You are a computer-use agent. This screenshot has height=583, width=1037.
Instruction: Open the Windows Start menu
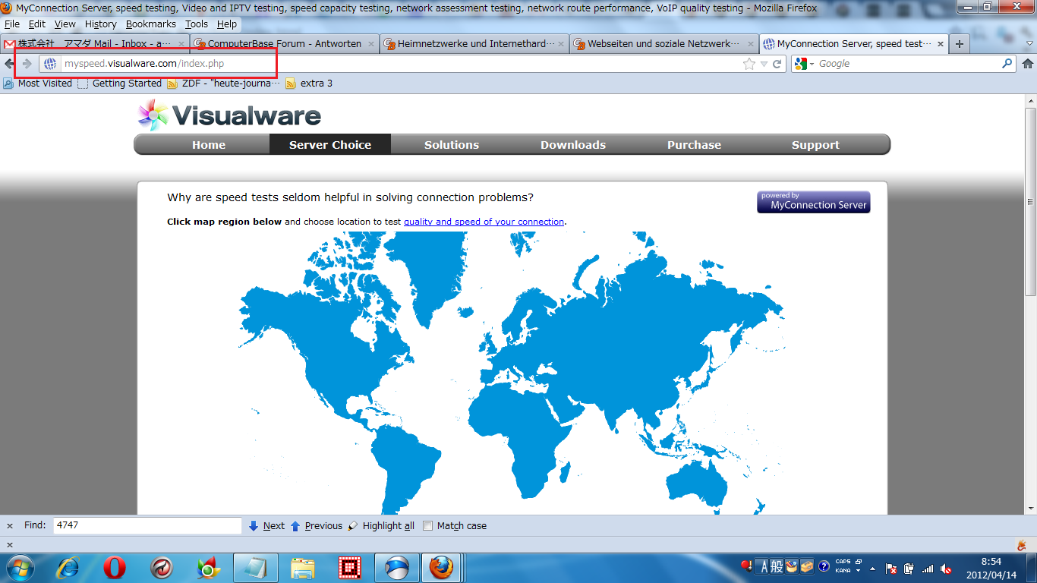[20, 568]
